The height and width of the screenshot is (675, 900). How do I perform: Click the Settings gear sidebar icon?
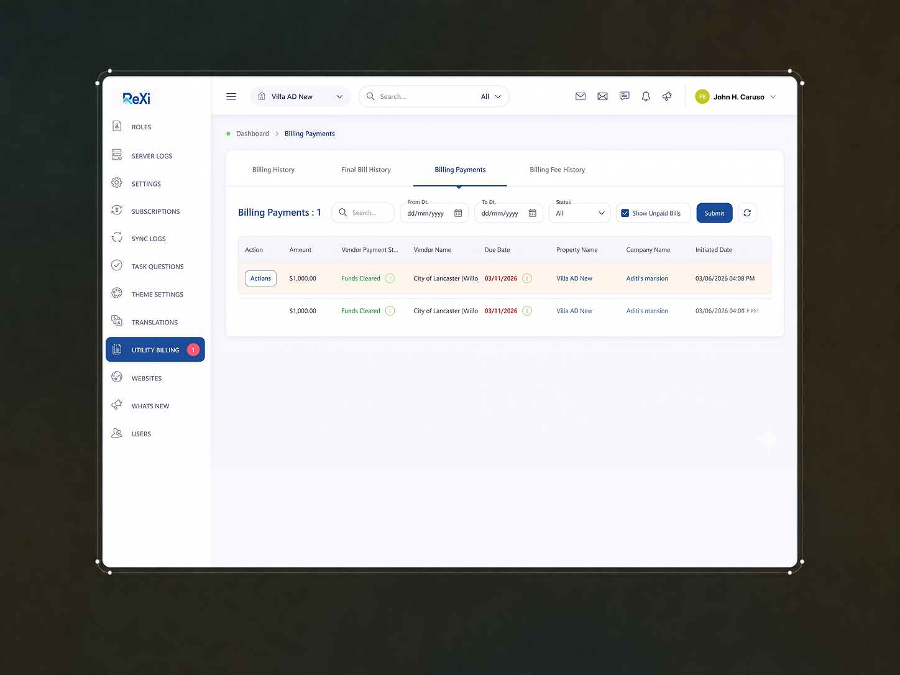[x=117, y=183]
